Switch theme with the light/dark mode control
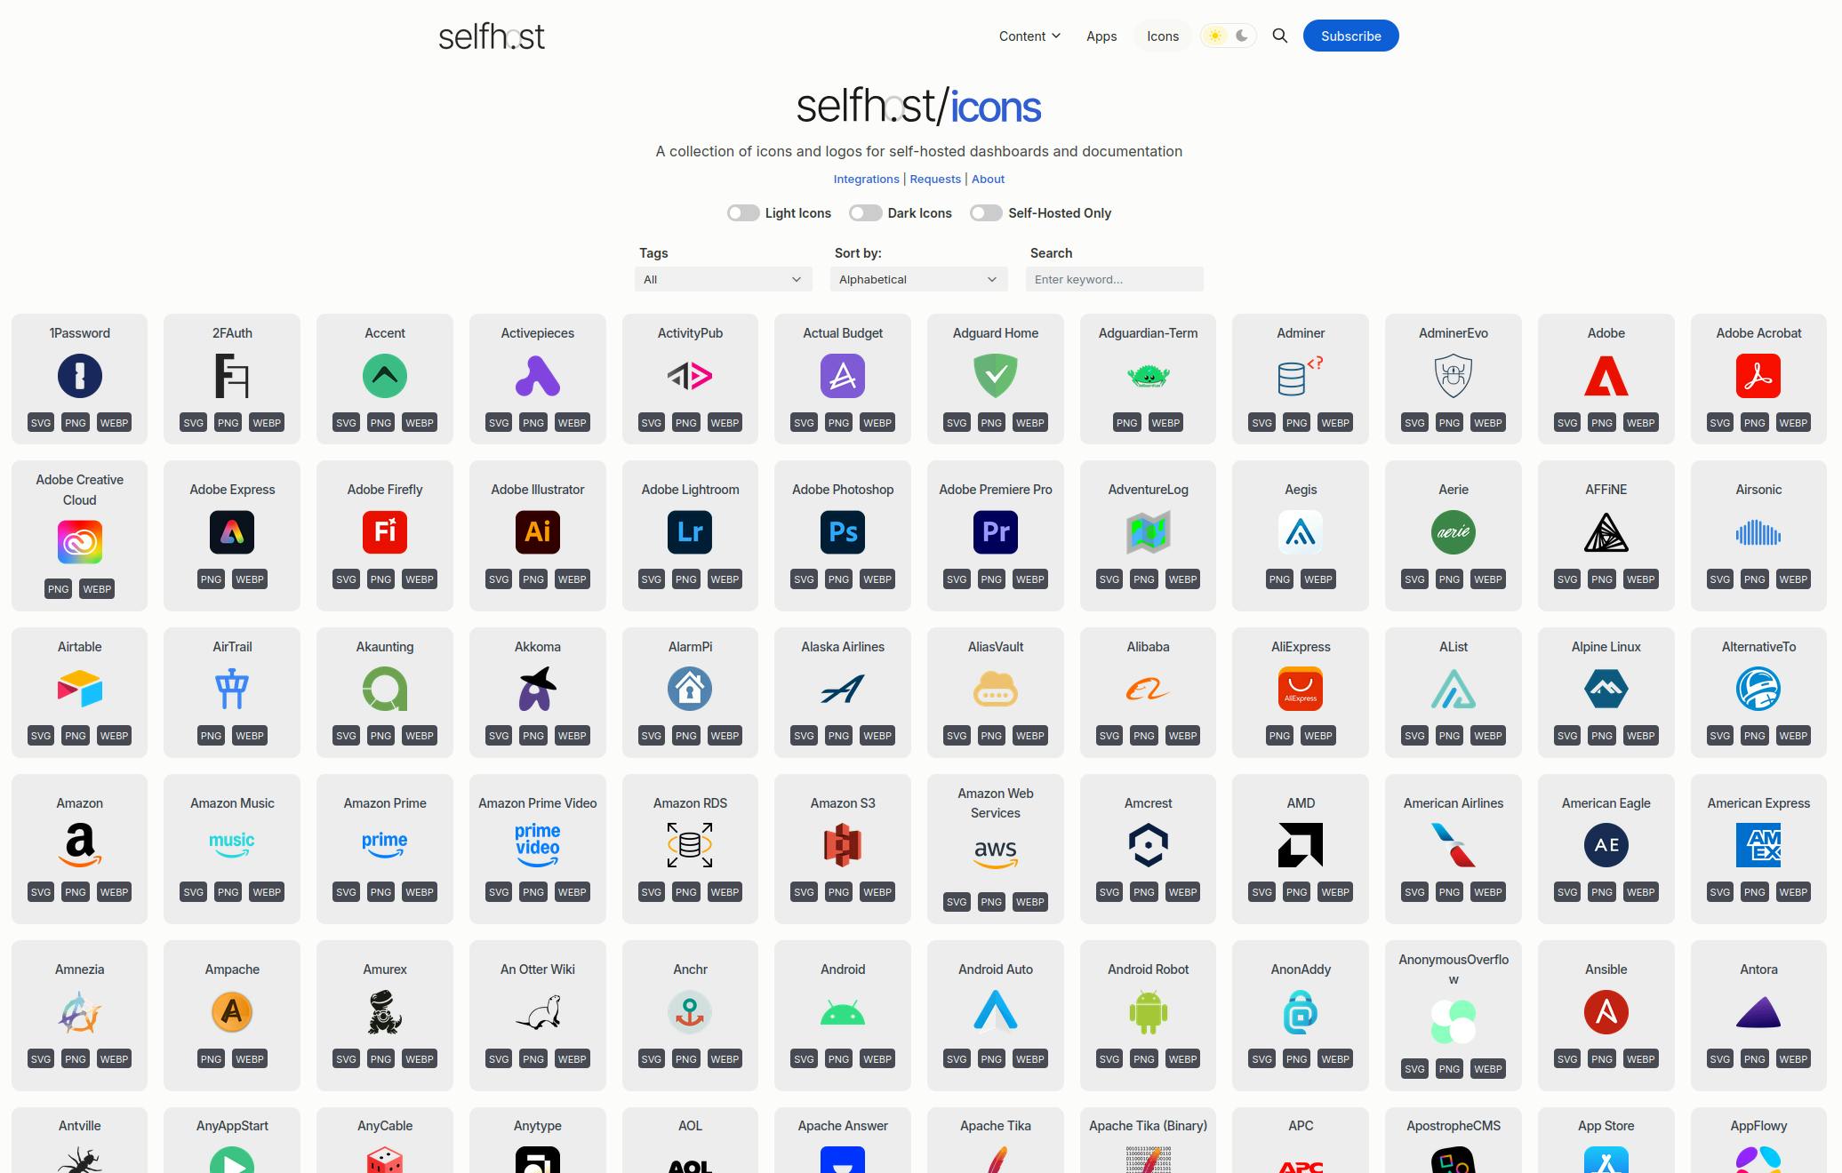This screenshot has width=1842, height=1173. (1228, 36)
